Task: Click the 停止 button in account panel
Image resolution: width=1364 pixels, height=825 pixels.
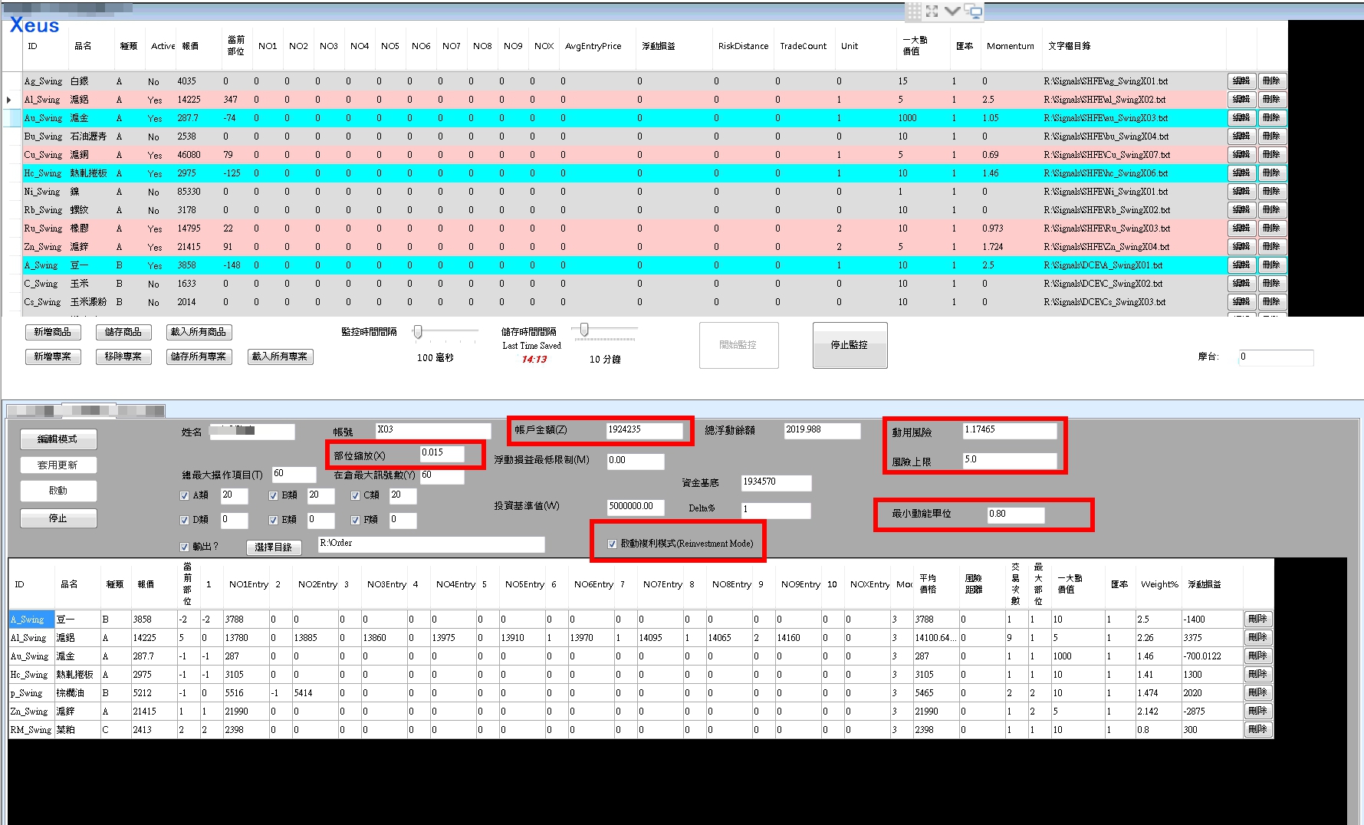Action: (x=58, y=518)
